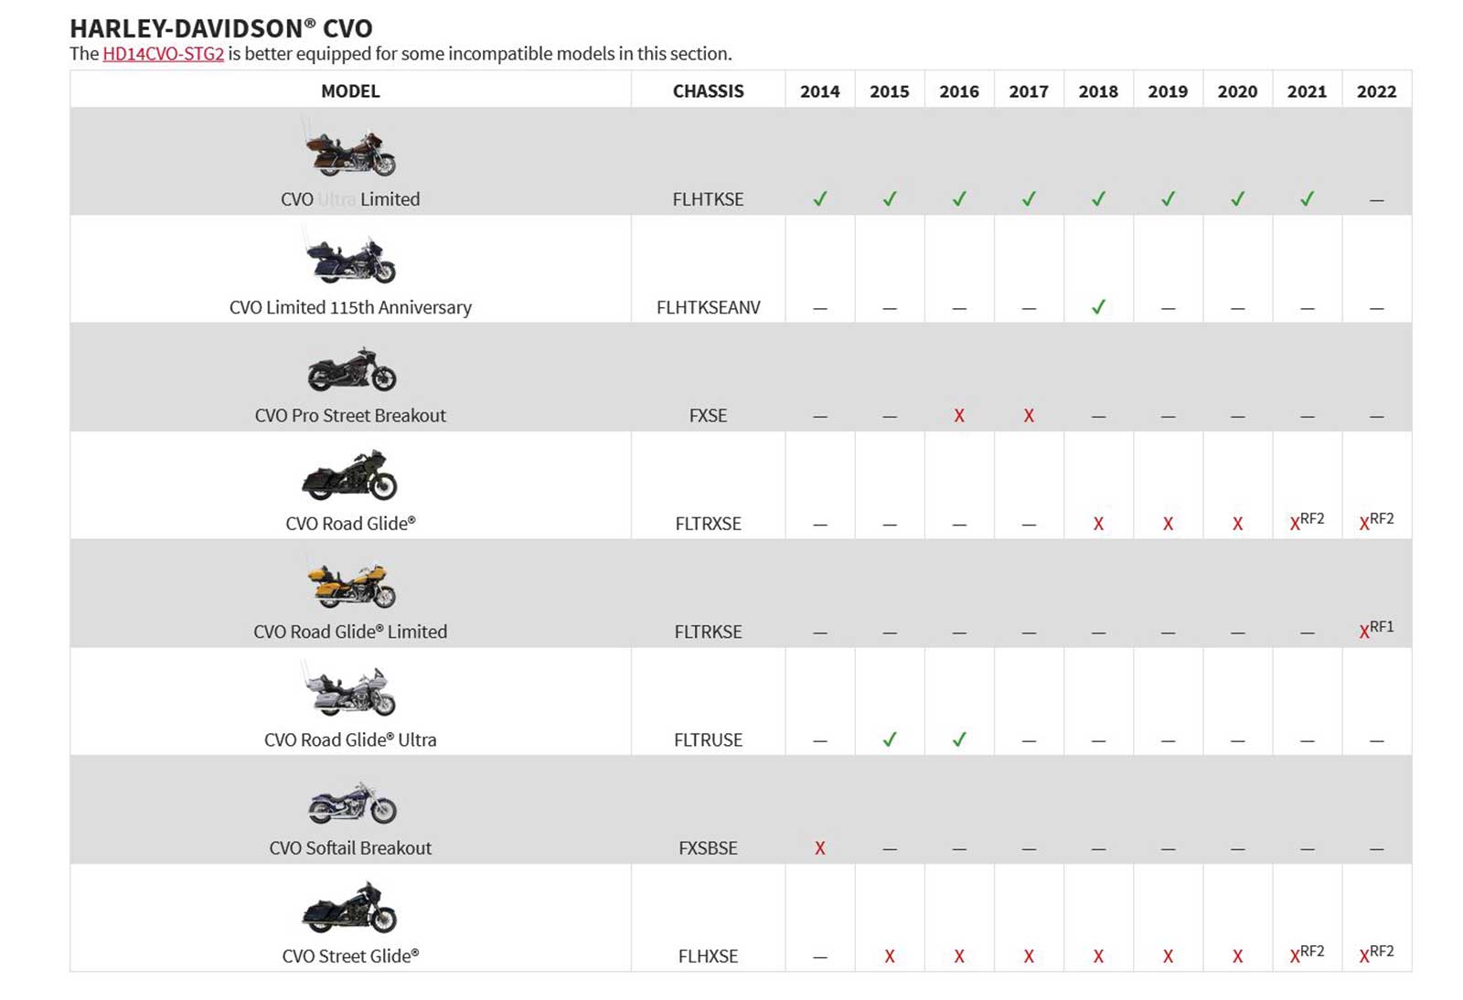The height and width of the screenshot is (1000, 1463).
Task: Select the 'CVO Softail Breakout' model name
Action: [x=350, y=847]
